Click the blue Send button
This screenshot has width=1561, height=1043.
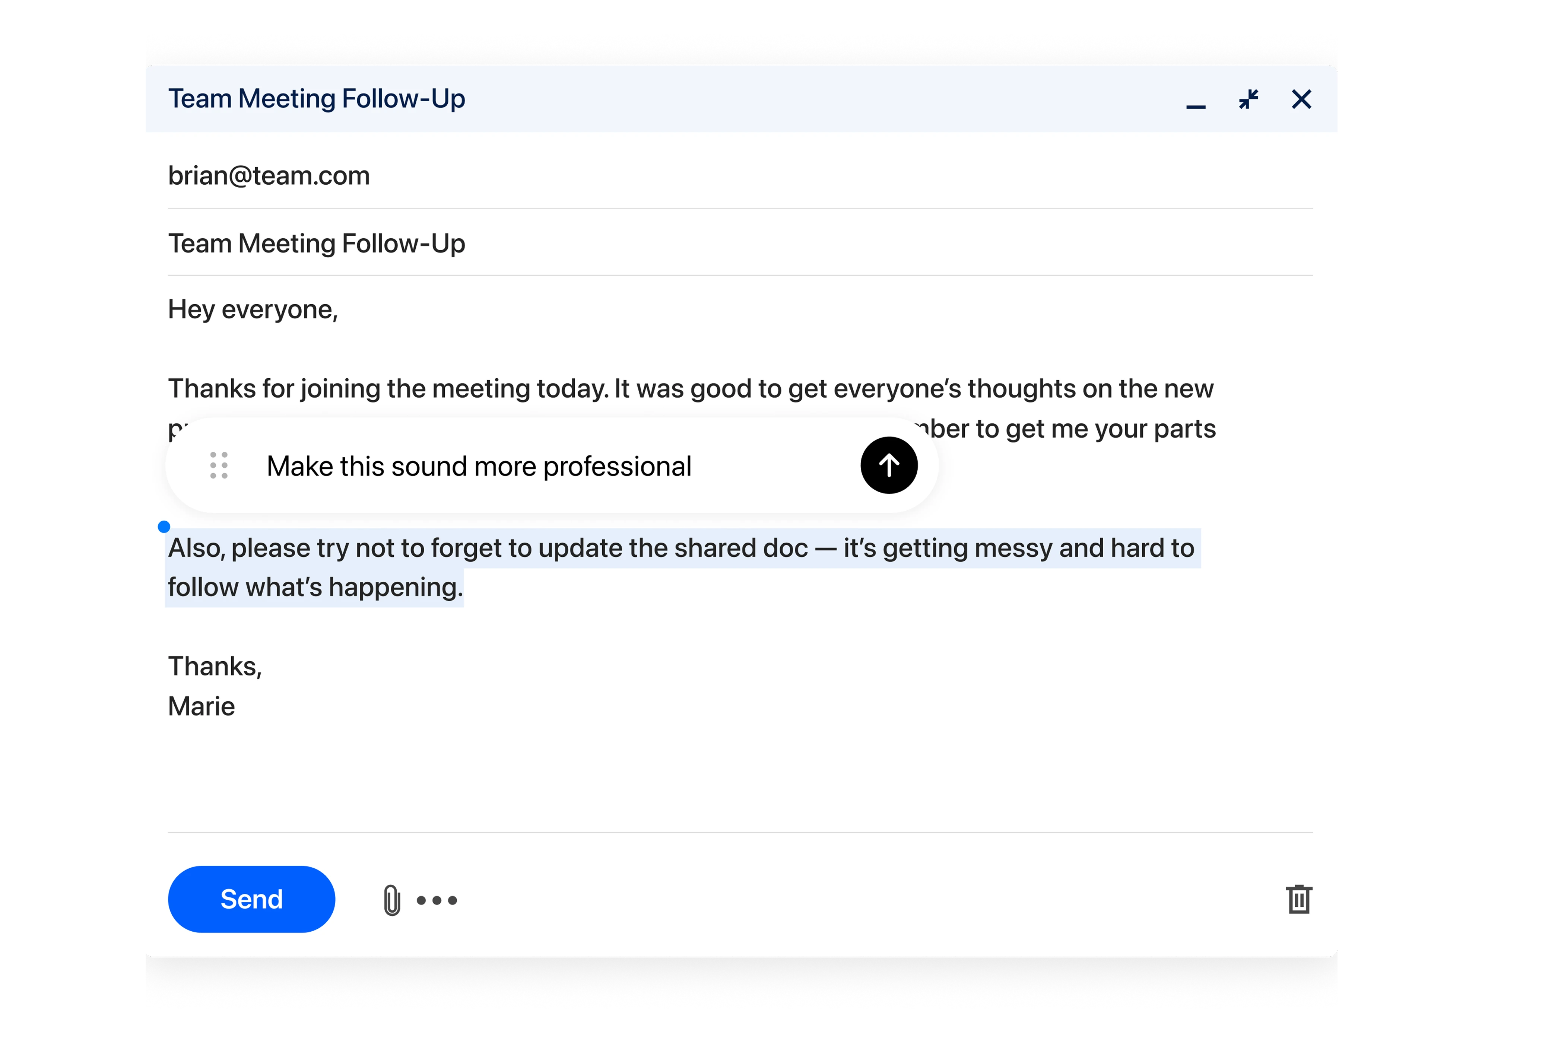coord(251,899)
